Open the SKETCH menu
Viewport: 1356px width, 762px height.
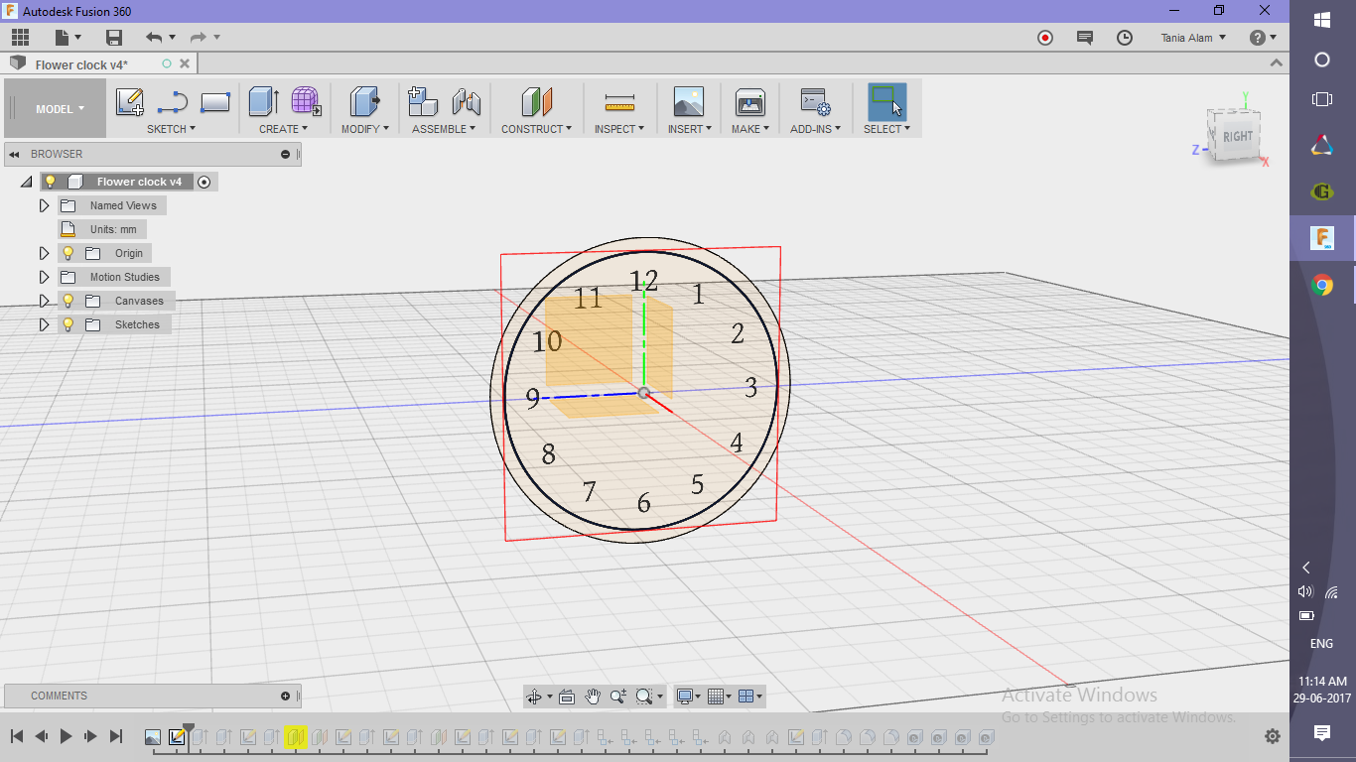(171, 129)
